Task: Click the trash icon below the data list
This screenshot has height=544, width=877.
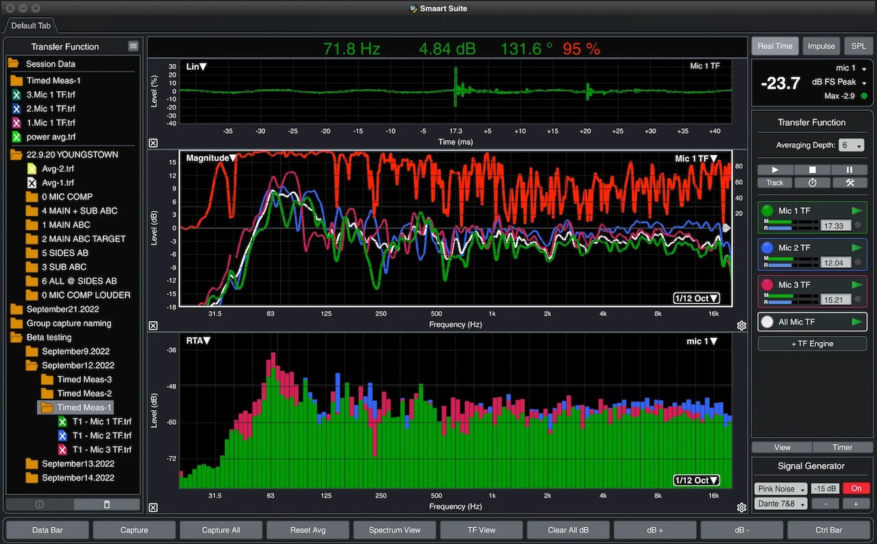Action: click(106, 504)
